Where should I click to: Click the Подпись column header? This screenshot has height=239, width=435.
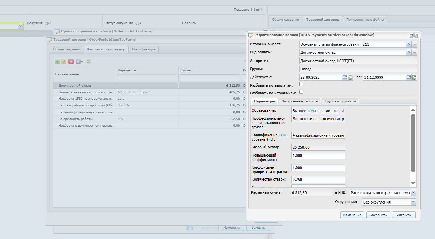click(219, 23)
